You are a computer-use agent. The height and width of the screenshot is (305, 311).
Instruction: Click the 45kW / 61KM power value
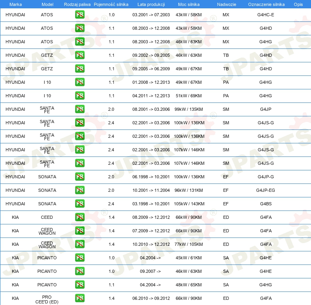189,258
